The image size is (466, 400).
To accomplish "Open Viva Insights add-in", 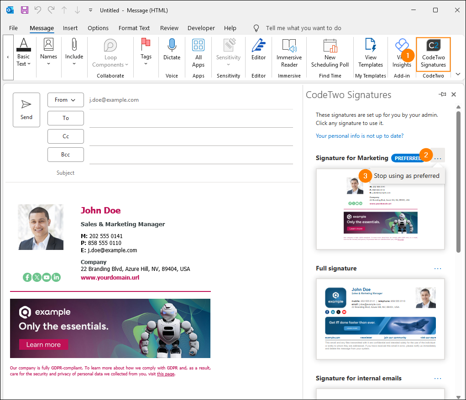I will pos(402,53).
